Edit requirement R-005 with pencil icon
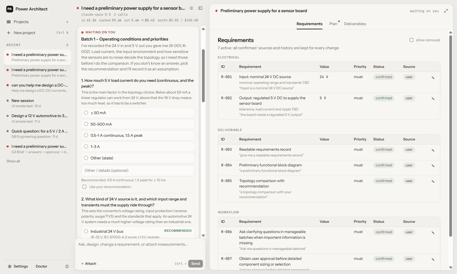This screenshot has width=457, height=274. coord(433,181)
